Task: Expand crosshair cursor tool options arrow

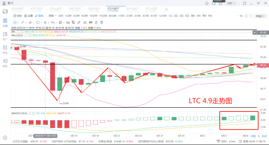Action: pyautogui.click(x=19, y=23)
